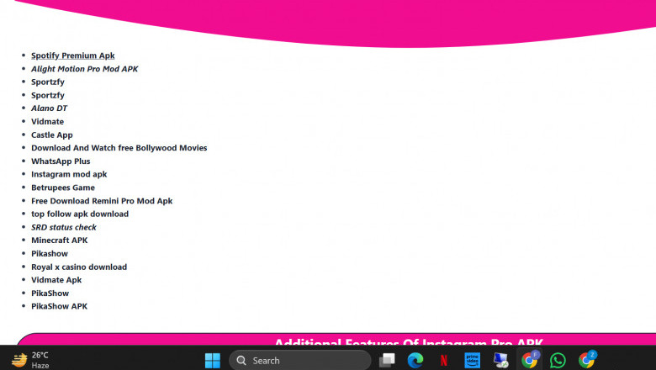Click the Sportzfy link directly above Alano DT
This screenshot has width=656, height=370.
pyautogui.click(x=48, y=95)
